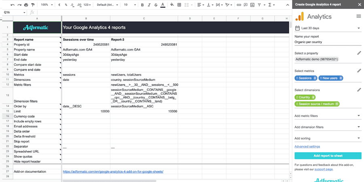
Task: Open text rotation dropdown
Action: pos(229,4)
